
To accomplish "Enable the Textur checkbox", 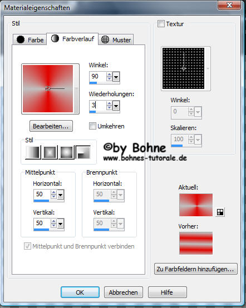I will [161, 24].
